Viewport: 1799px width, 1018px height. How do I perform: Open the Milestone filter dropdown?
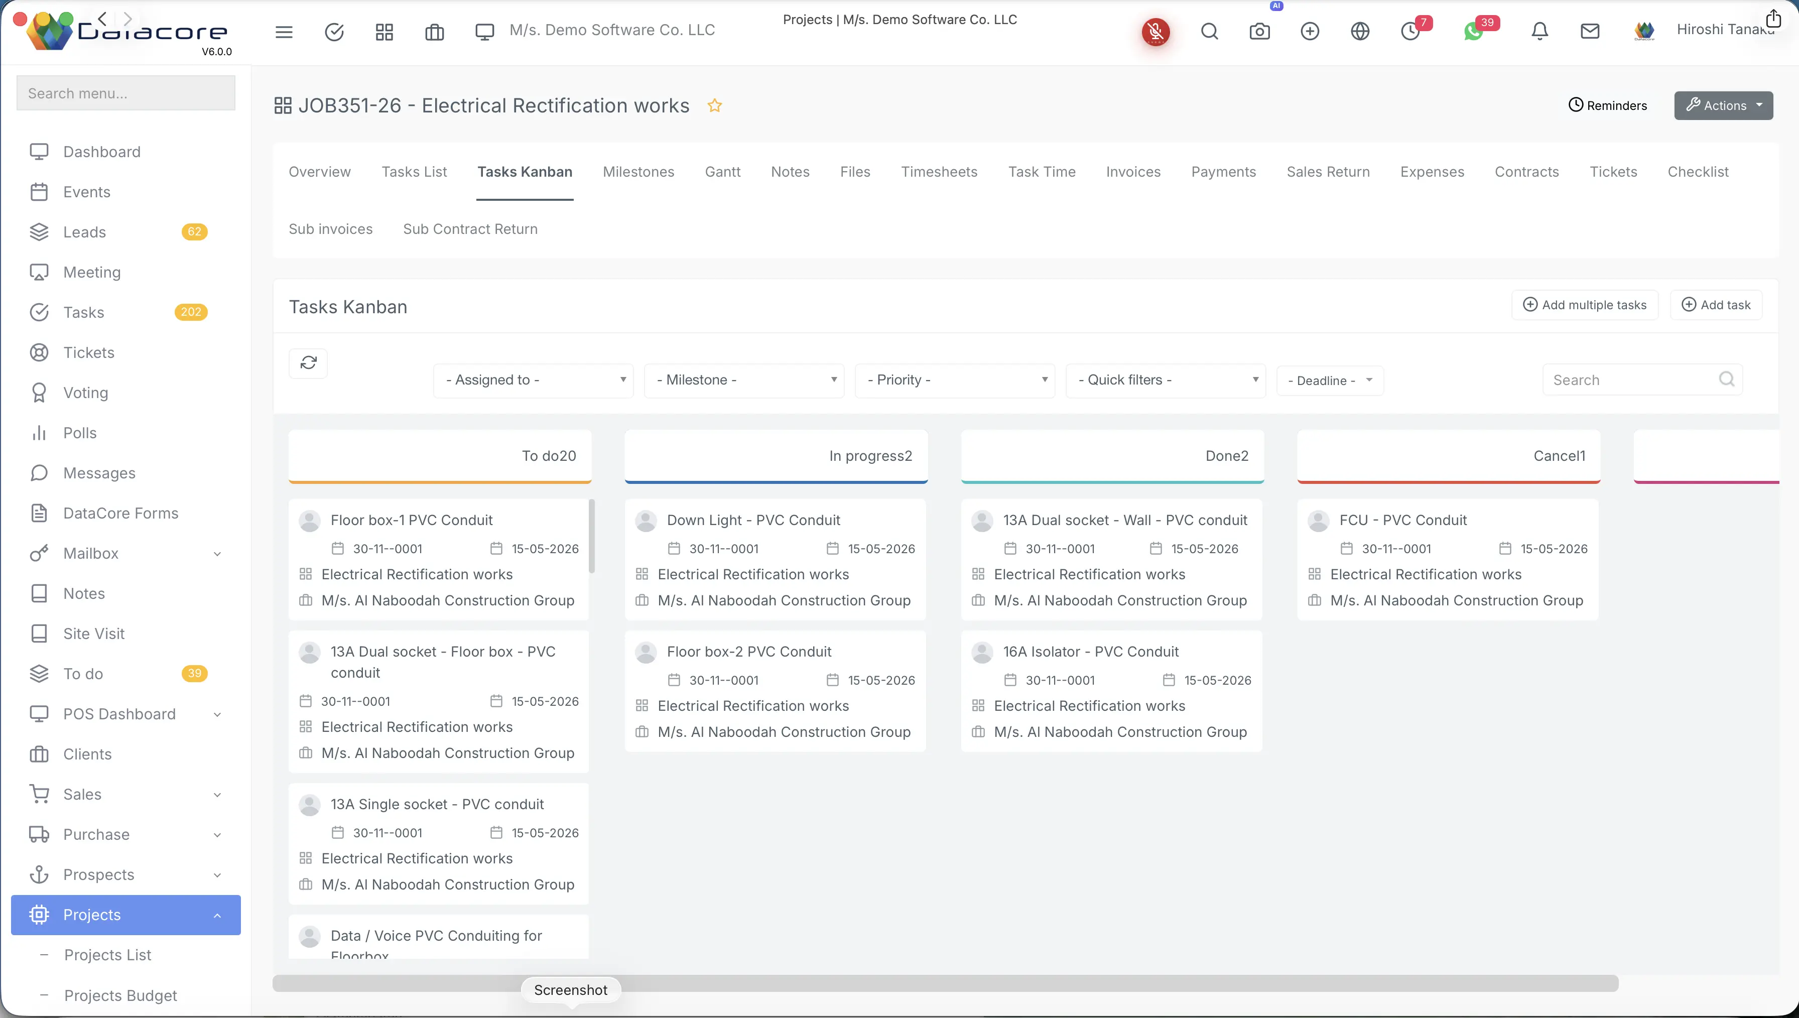pos(743,379)
